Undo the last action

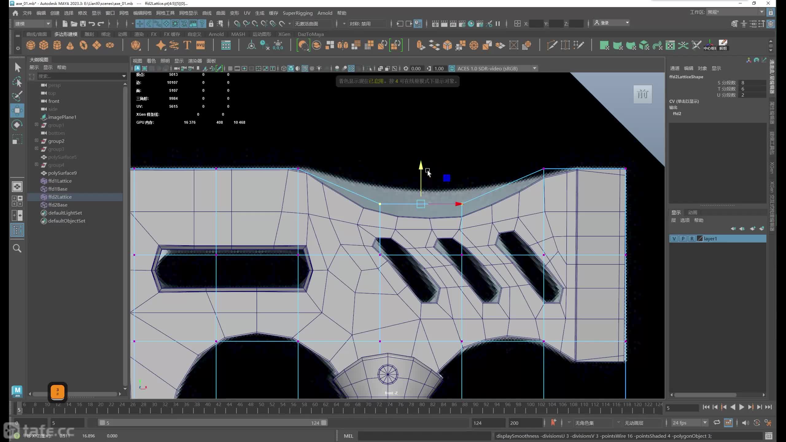(x=91, y=23)
